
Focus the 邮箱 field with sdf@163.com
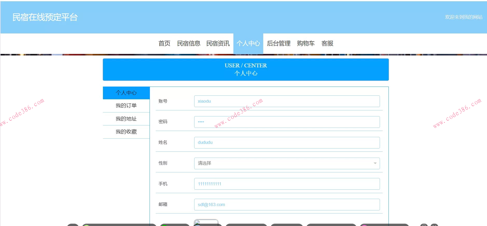point(287,204)
